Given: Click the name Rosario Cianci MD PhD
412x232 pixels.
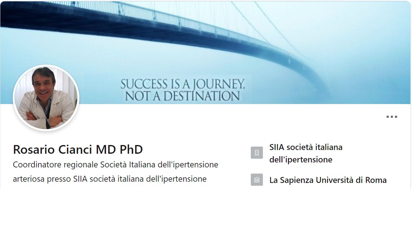Looking at the screenshot, I should [x=78, y=150].
